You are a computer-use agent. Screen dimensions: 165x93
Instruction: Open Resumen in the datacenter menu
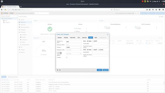(x=23, y=22)
